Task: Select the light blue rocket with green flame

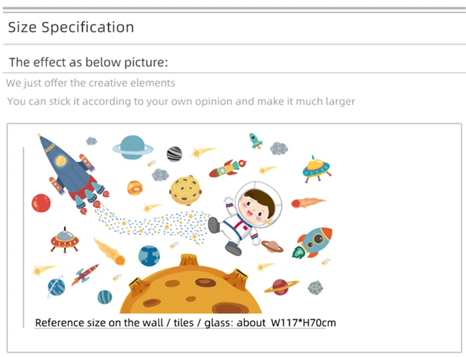Action: pyautogui.click(x=312, y=242)
